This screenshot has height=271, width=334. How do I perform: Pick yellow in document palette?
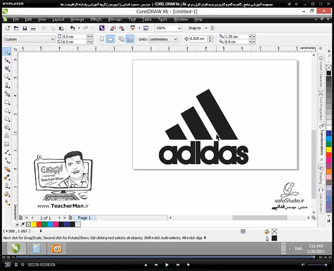pyautogui.click(x=34, y=224)
